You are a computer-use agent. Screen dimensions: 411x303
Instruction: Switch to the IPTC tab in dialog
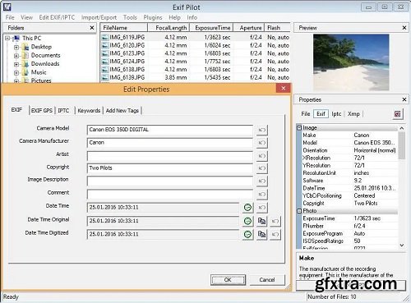63,111
